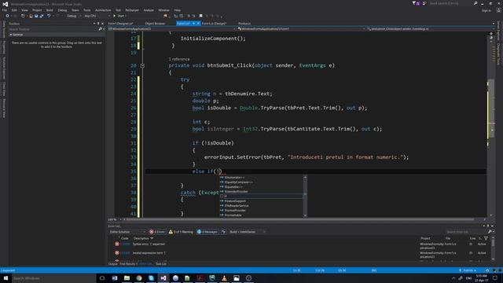The height and width of the screenshot is (283, 503).
Task: Collapse the btnSubmit_Click method outline box
Action: click(x=142, y=65)
